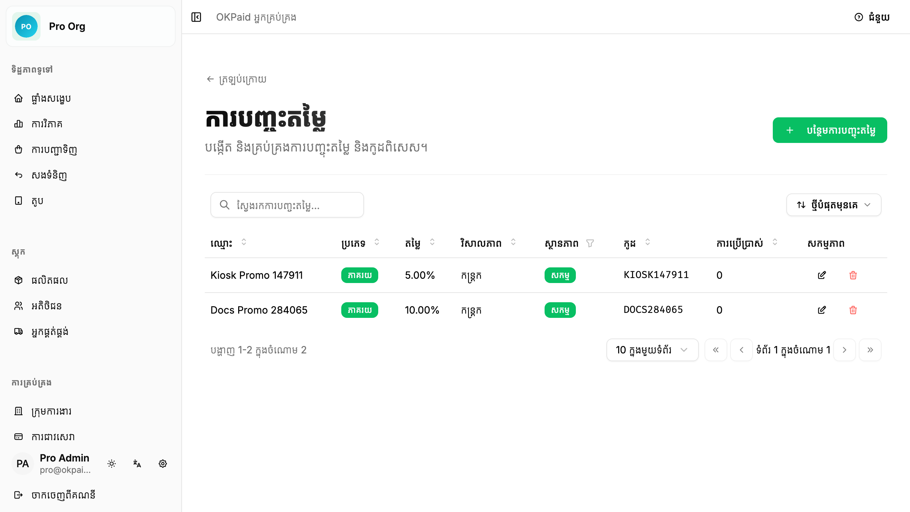Go back via ត្រឡប់ក្រោយ link
This screenshot has height=512, width=910.
coord(236,79)
